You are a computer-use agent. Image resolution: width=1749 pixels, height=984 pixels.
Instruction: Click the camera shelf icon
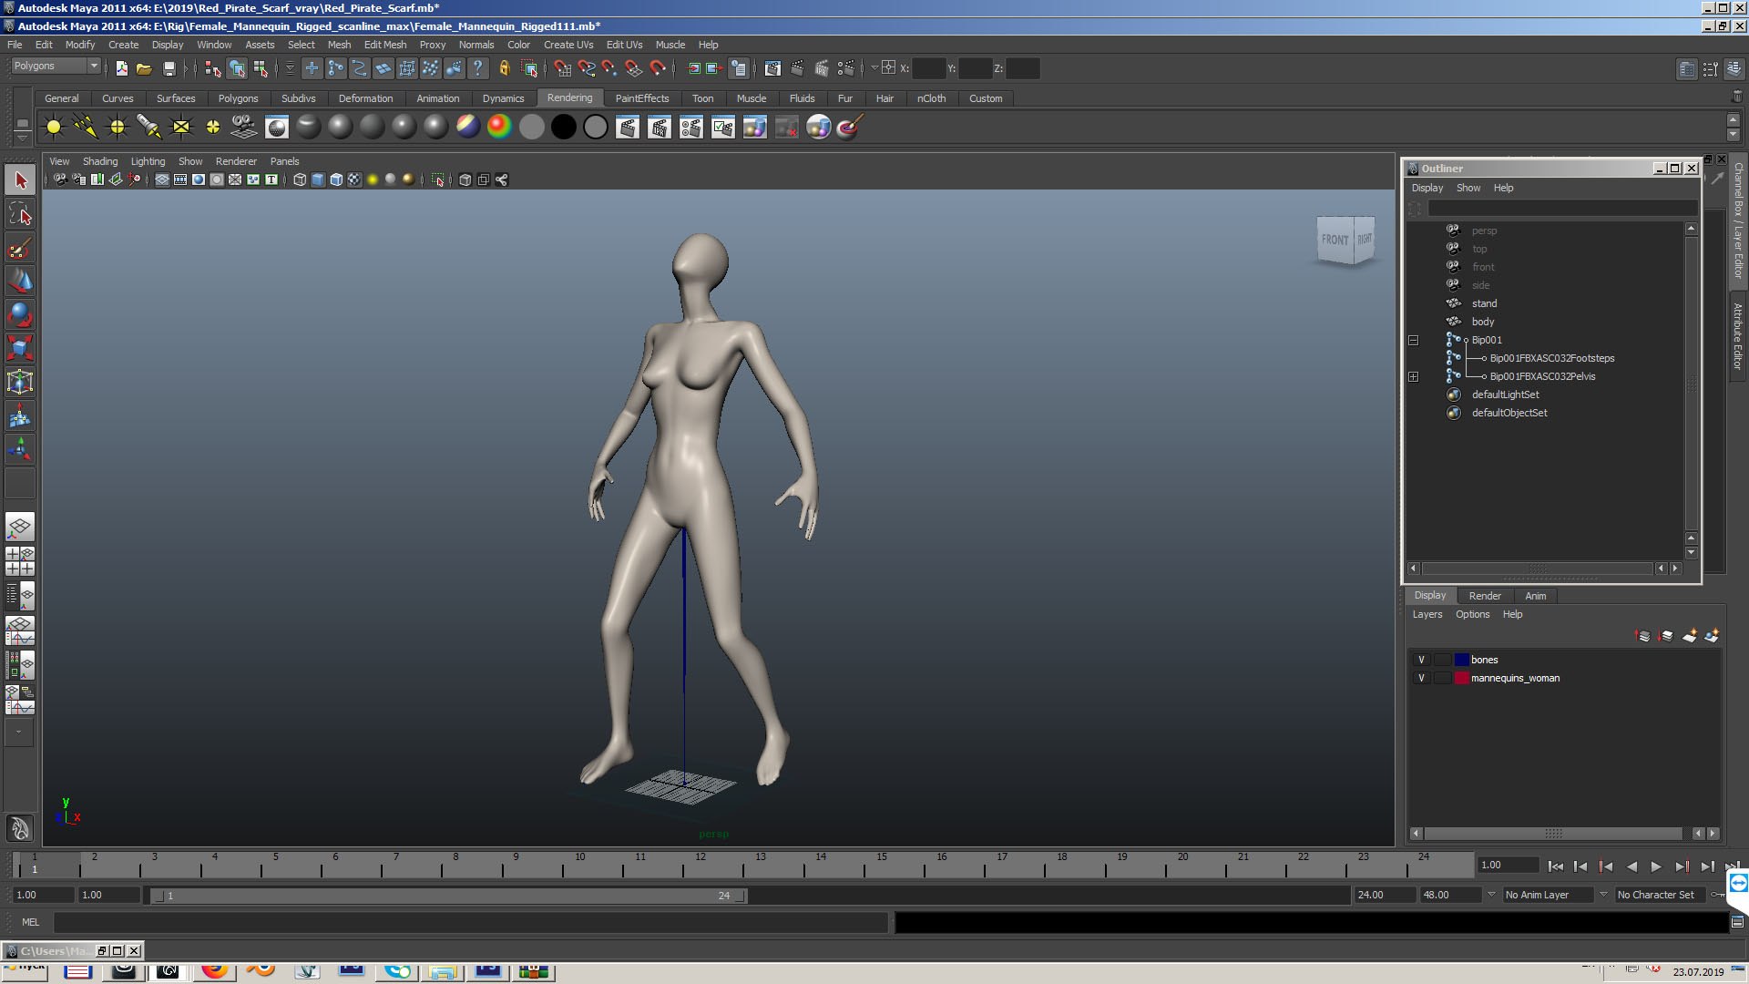[244, 128]
